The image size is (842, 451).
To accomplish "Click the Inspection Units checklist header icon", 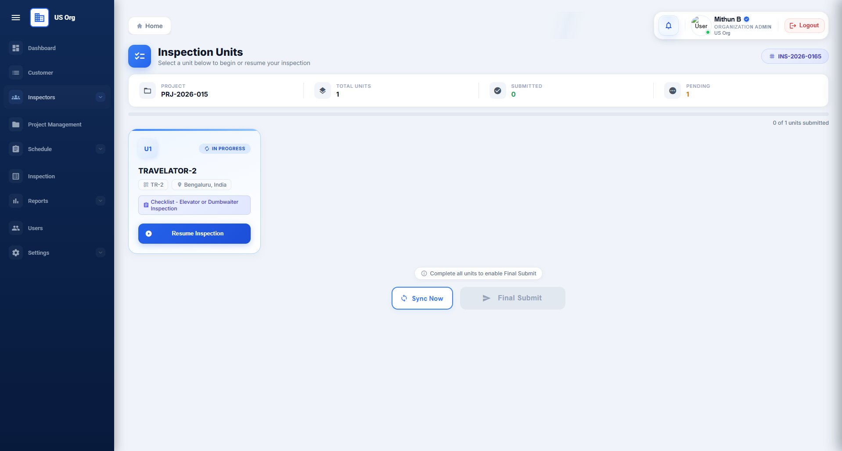I will tap(140, 56).
